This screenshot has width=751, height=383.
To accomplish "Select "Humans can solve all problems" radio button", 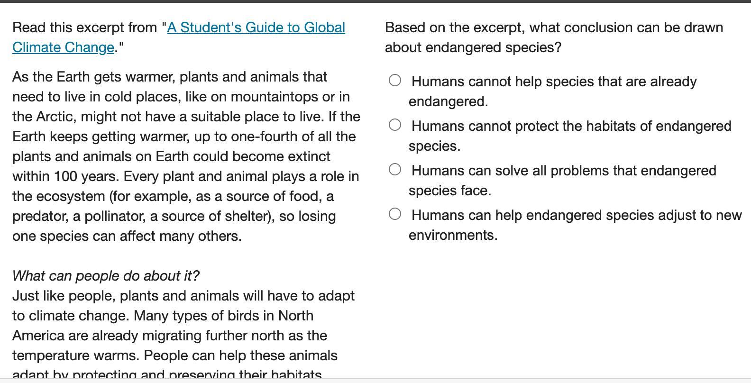I will (x=395, y=170).
